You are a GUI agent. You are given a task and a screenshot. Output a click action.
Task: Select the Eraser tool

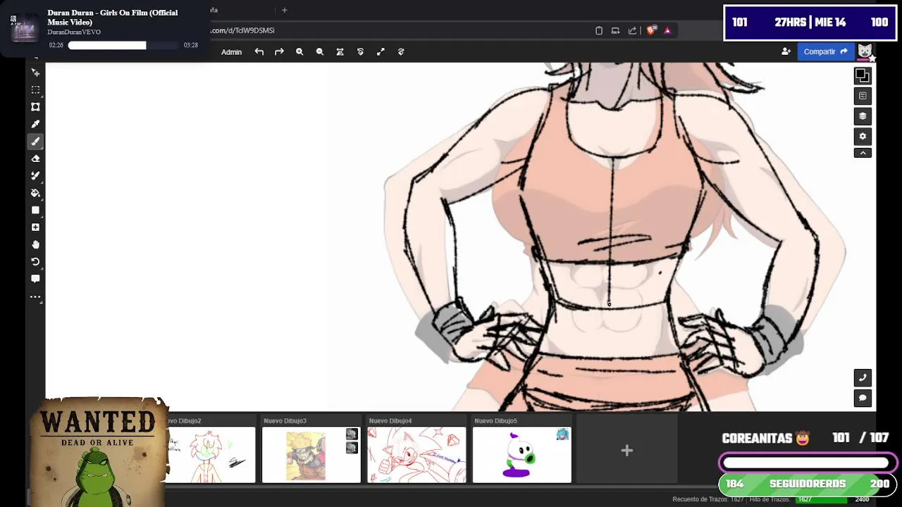tap(35, 158)
